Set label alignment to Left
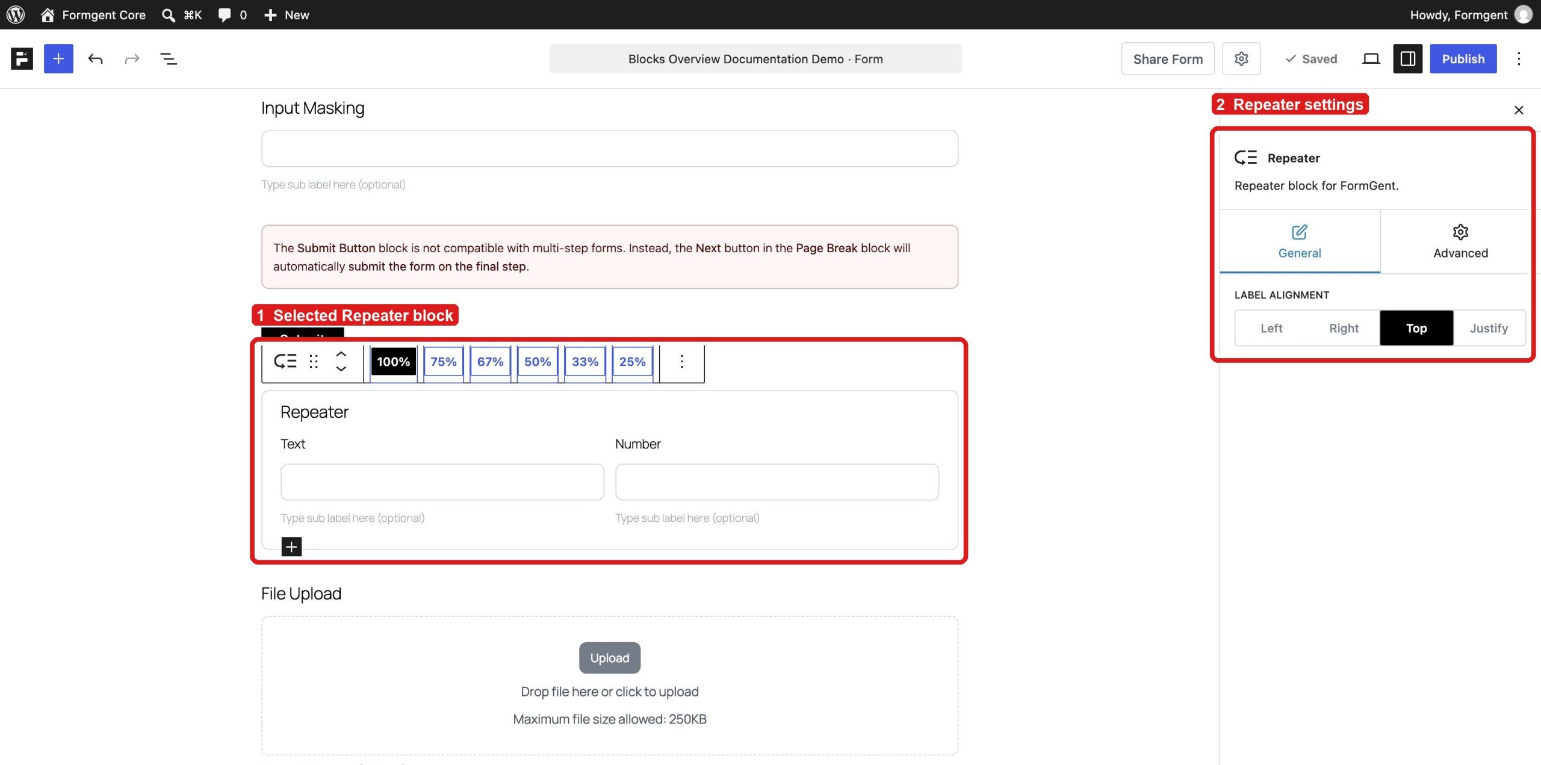Viewport: 1541px width, 765px height. [x=1271, y=328]
